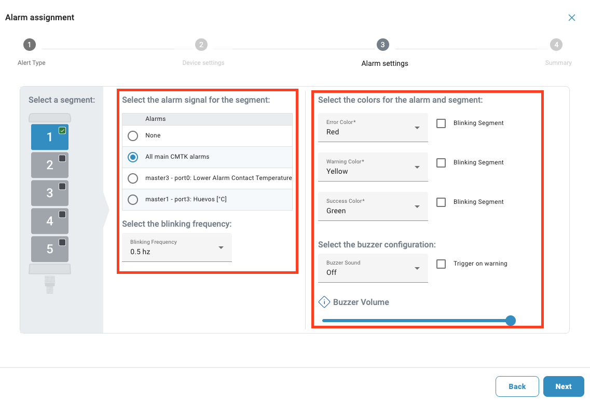Check the Trigger on warning box
The image size is (590, 402).
click(x=441, y=264)
